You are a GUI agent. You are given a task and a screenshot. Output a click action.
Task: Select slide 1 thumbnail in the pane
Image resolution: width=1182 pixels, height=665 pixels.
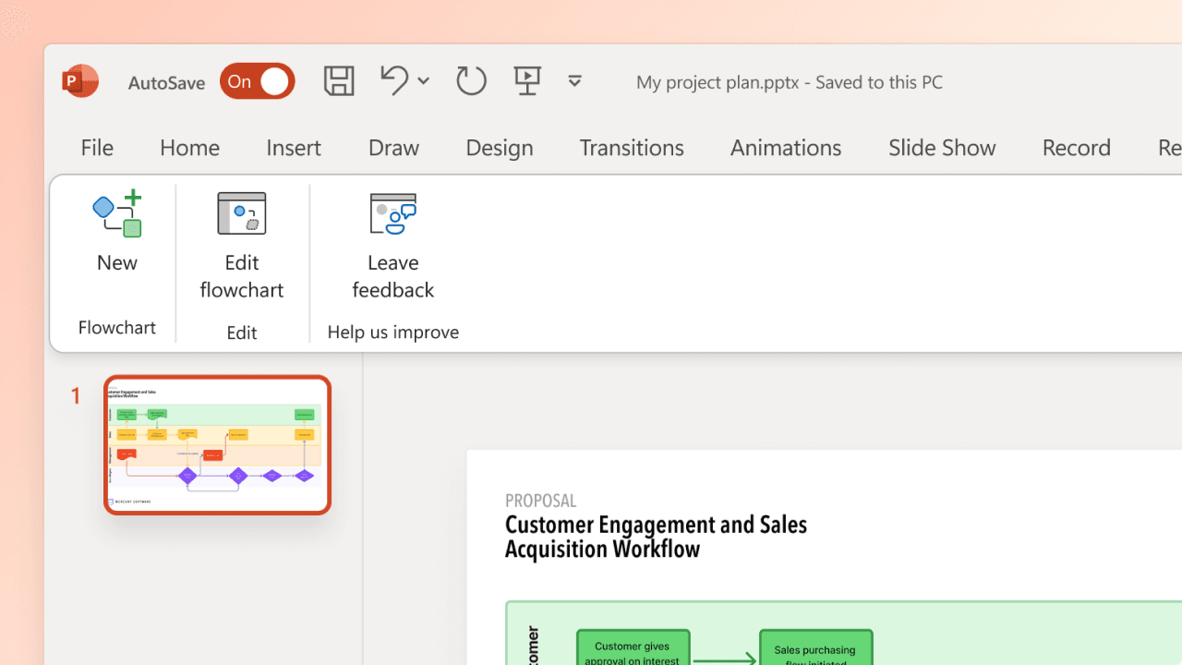tap(216, 444)
